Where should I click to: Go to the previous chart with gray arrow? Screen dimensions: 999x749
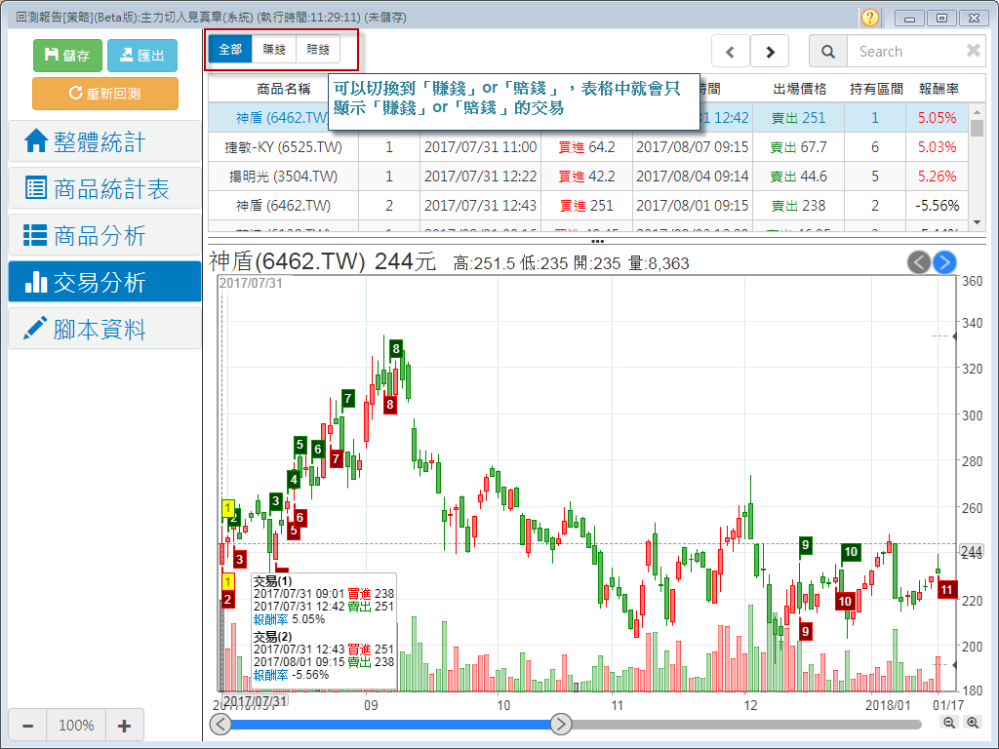(919, 261)
